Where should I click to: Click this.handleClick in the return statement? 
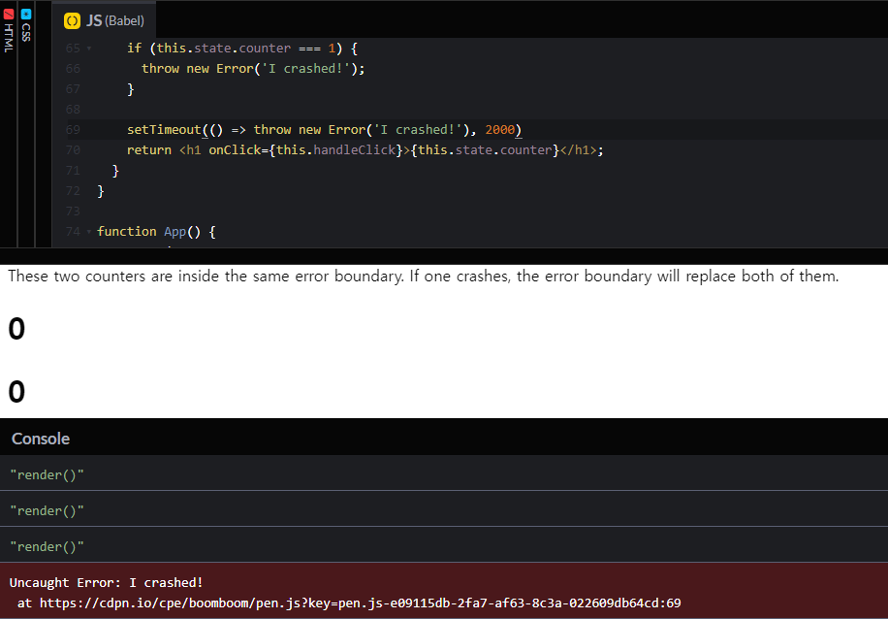[335, 150]
